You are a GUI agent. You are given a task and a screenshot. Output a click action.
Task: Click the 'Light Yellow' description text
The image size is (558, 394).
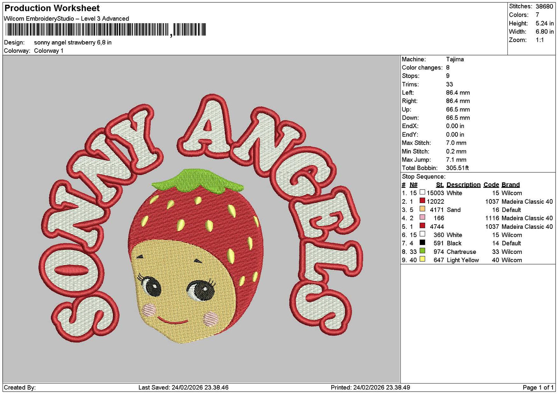(x=463, y=260)
